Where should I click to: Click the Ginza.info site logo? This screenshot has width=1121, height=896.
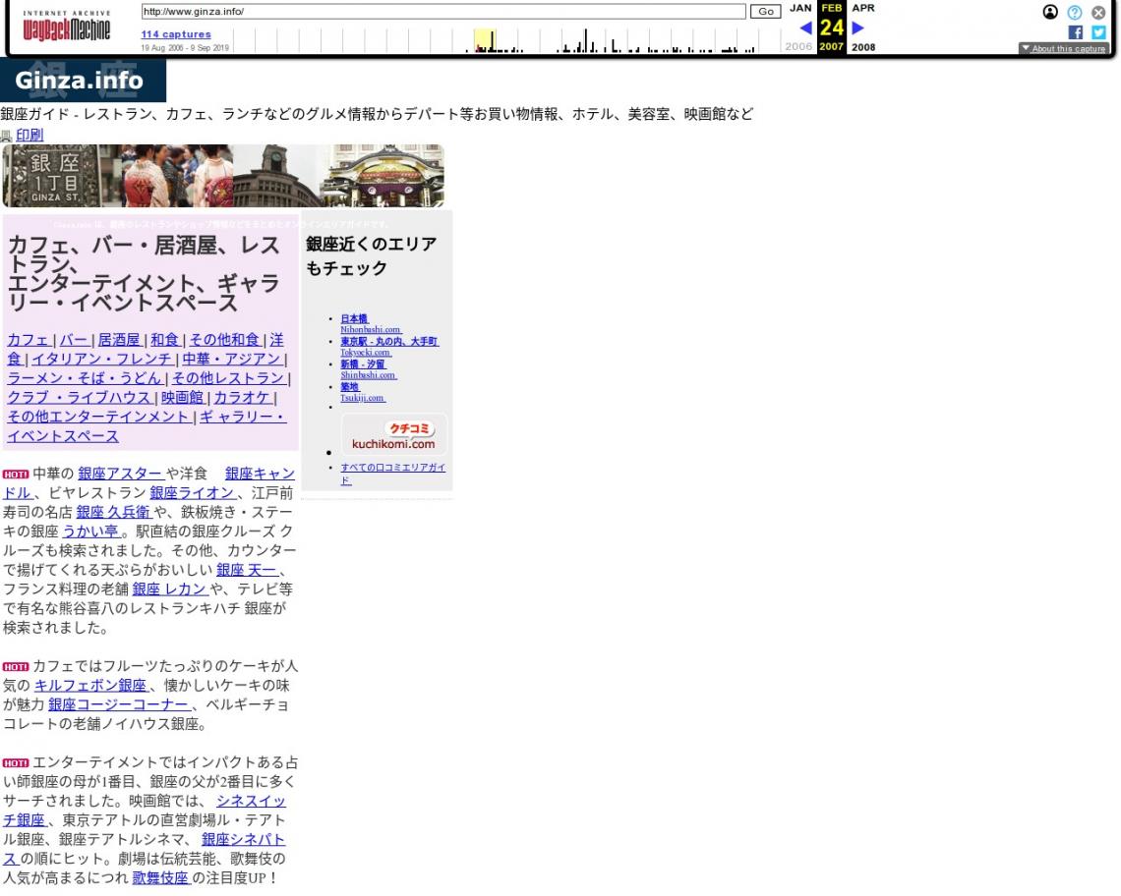83,80
